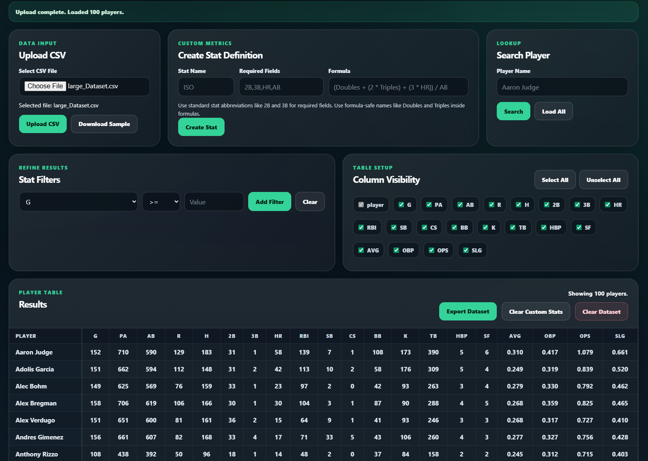Screen dimensions: 648x461
Task: Uncheck the H column checkbox
Action: (518, 204)
